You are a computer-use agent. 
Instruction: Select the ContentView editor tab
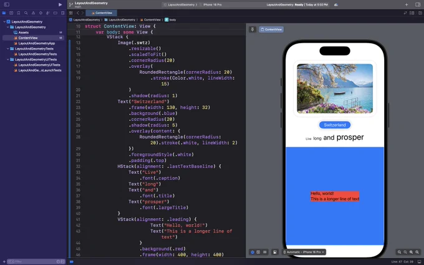pyautogui.click(x=102, y=13)
